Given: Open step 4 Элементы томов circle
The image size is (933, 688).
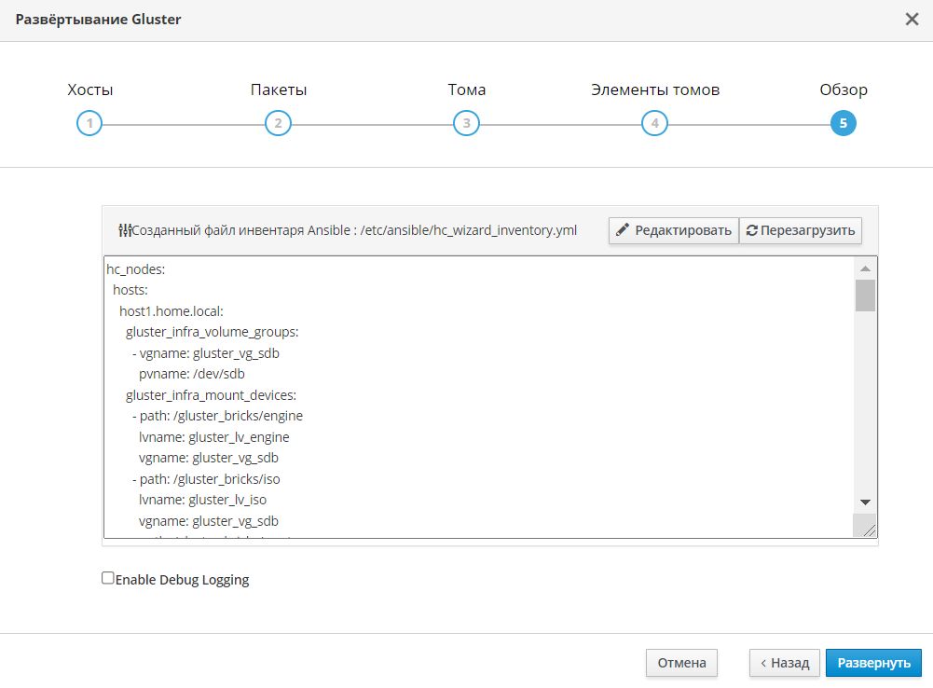Looking at the screenshot, I should 654,123.
